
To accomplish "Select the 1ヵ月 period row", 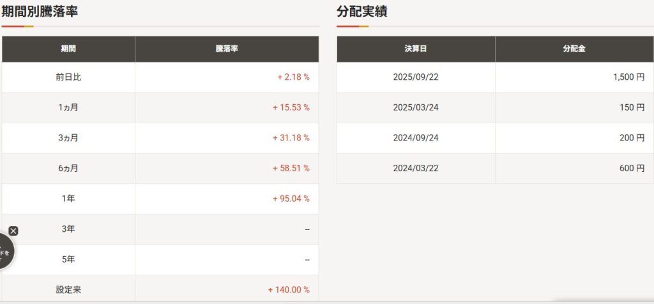I will click(x=68, y=107).
